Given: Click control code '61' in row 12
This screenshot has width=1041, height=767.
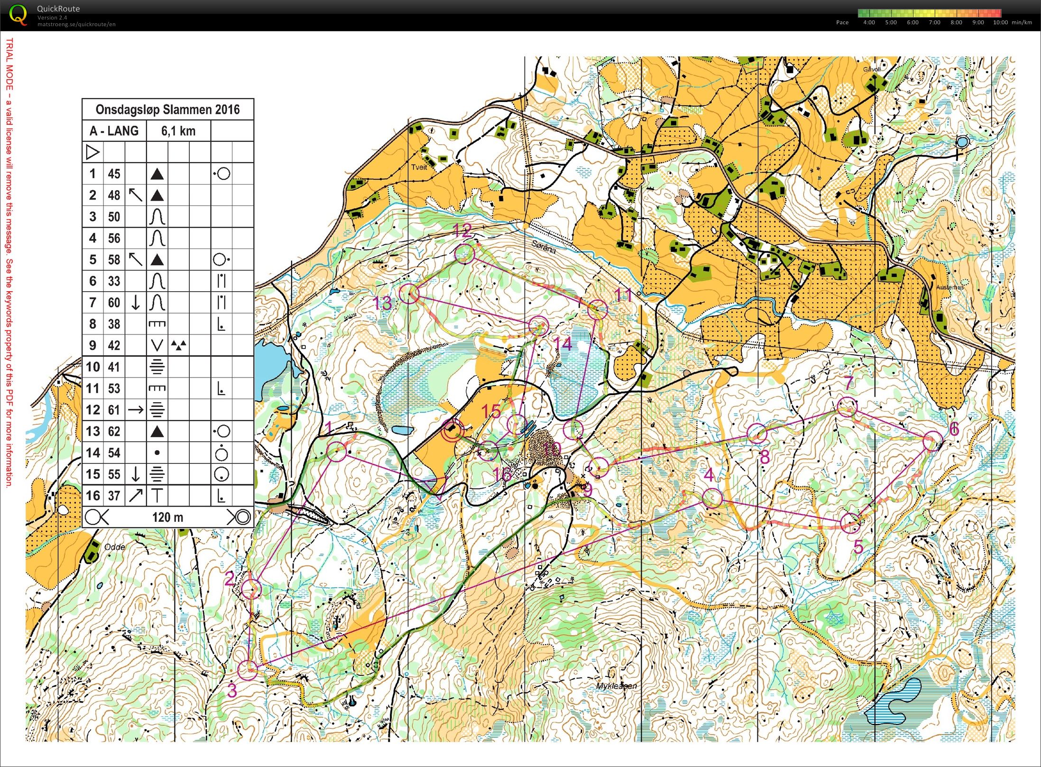Looking at the screenshot, I should (x=114, y=410).
